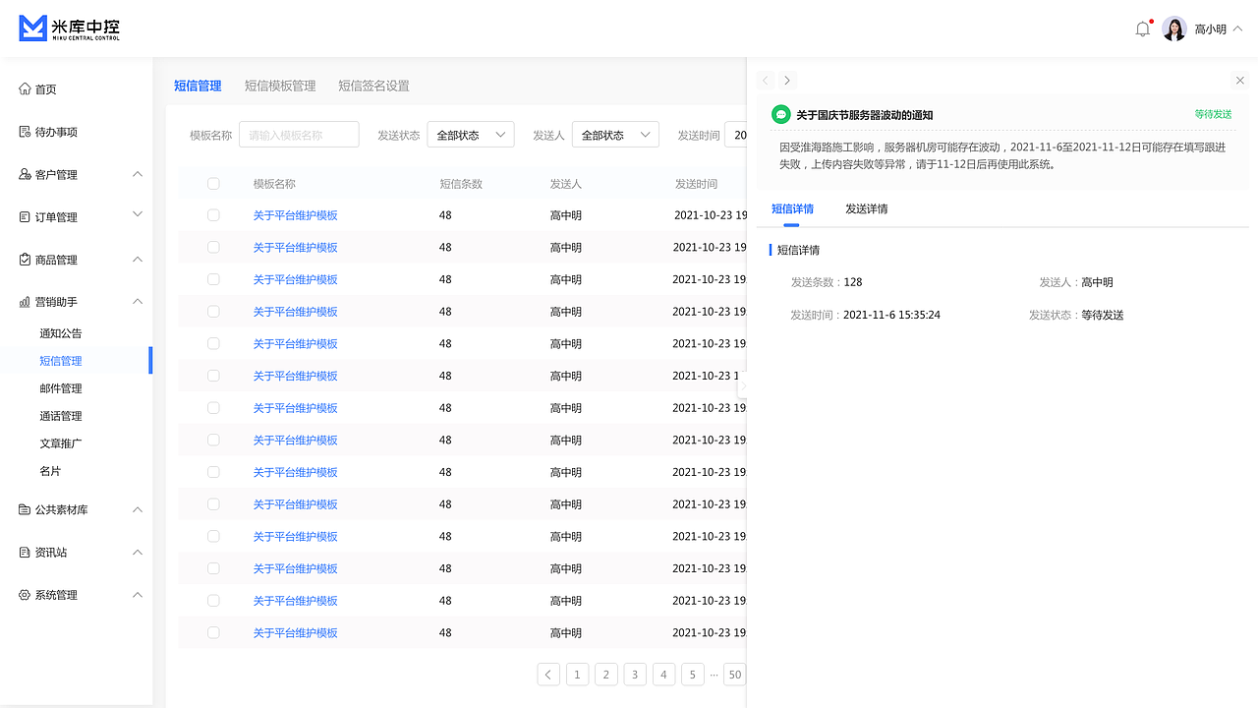Open 名片 in the sidebar
Image resolution: width=1258 pixels, height=708 pixels.
coord(50,471)
